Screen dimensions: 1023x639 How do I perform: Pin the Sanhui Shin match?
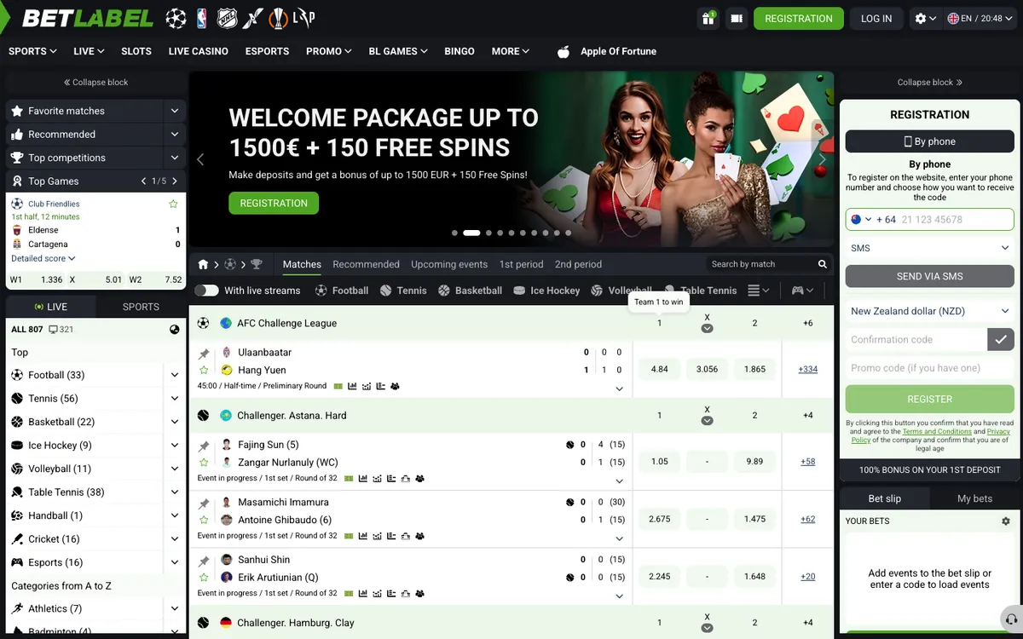(x=204, y=560)
